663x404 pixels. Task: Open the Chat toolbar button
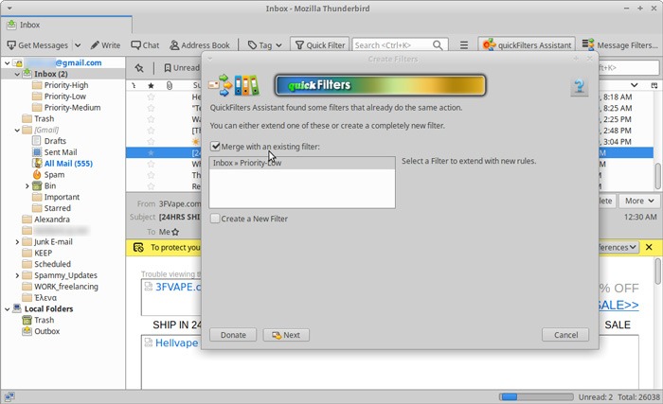click(145, 45)
